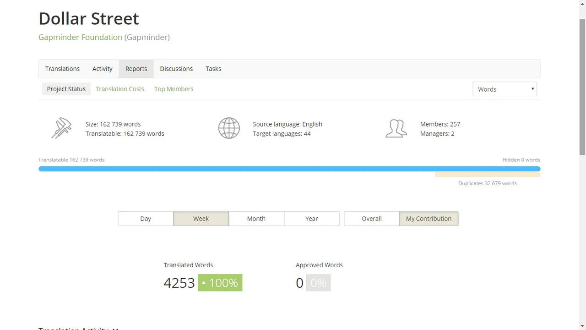The height and width of the screenshot is (330, 586).
Task: Click the 'Managers: 2' text
Action: click(437, 134)
